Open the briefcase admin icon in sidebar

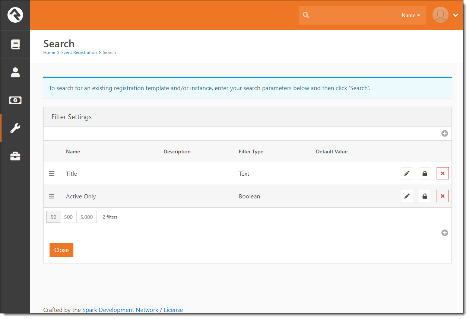(x=15, y=156)
